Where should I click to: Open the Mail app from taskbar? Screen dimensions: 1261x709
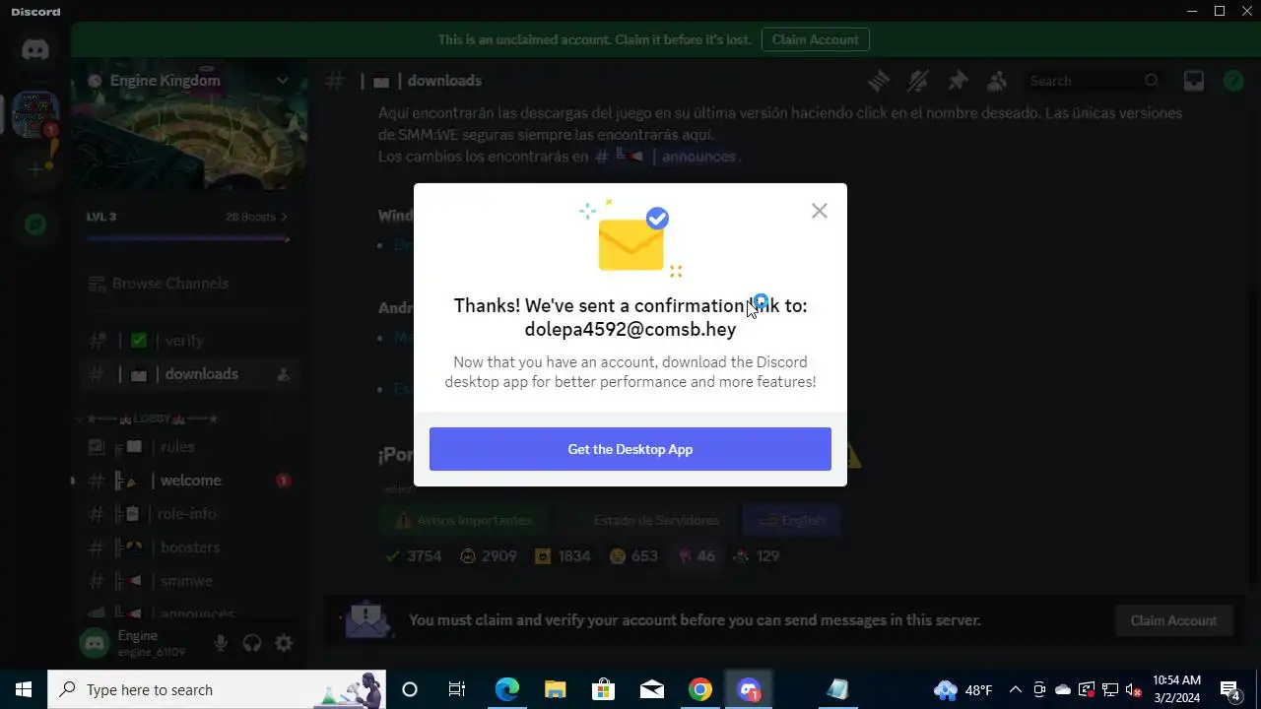[651, 689]
